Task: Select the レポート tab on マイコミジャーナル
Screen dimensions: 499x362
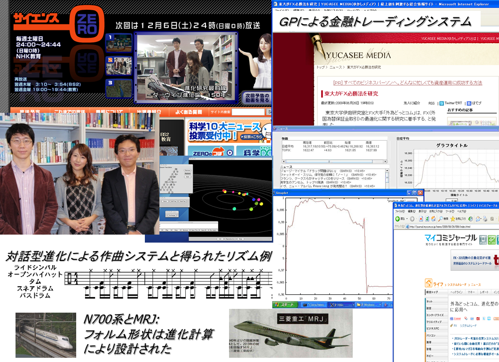Action: (484, 292)
